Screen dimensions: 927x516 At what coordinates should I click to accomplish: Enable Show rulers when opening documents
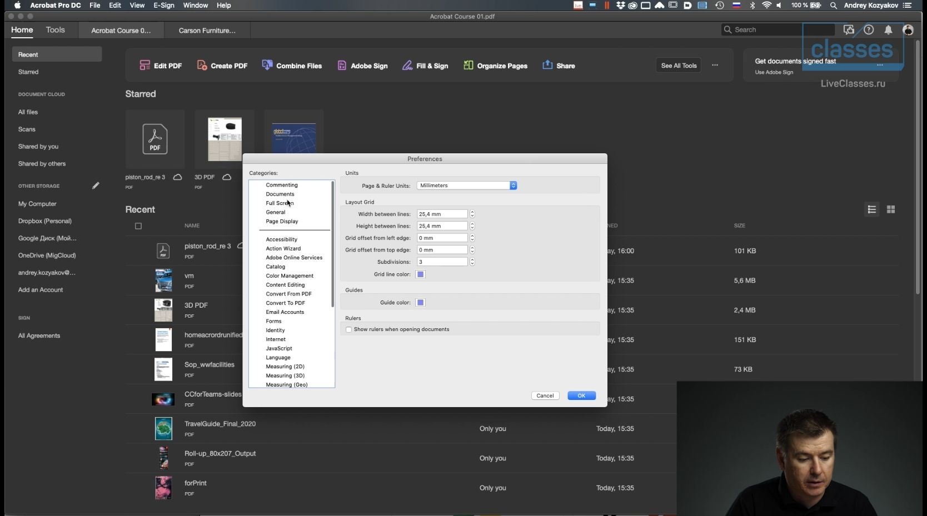pyautogui.click(x=349, y=330)
